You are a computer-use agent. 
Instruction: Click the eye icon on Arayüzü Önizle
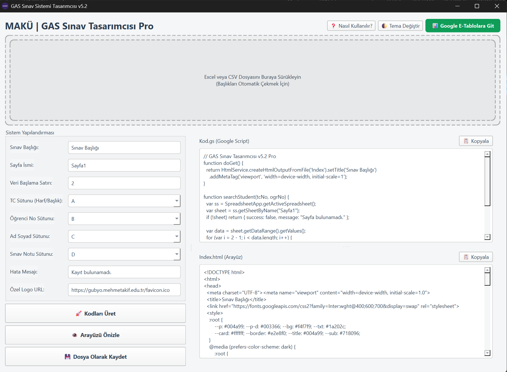(75, 335)
